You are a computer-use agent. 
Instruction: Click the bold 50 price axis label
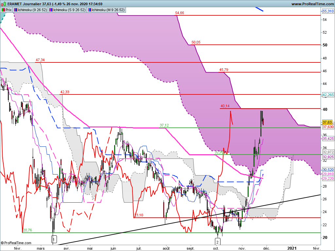click(325, 45)
